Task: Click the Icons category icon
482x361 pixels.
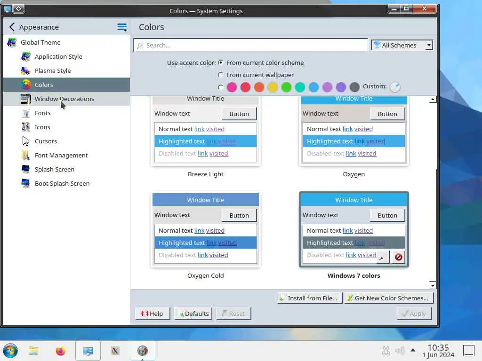Action: tap(26, 127)
